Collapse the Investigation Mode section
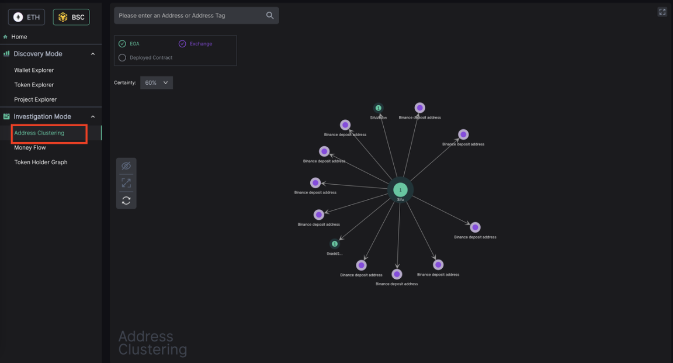Image resolution: width=673 pixels, height=363 pixels. (92, 117)
